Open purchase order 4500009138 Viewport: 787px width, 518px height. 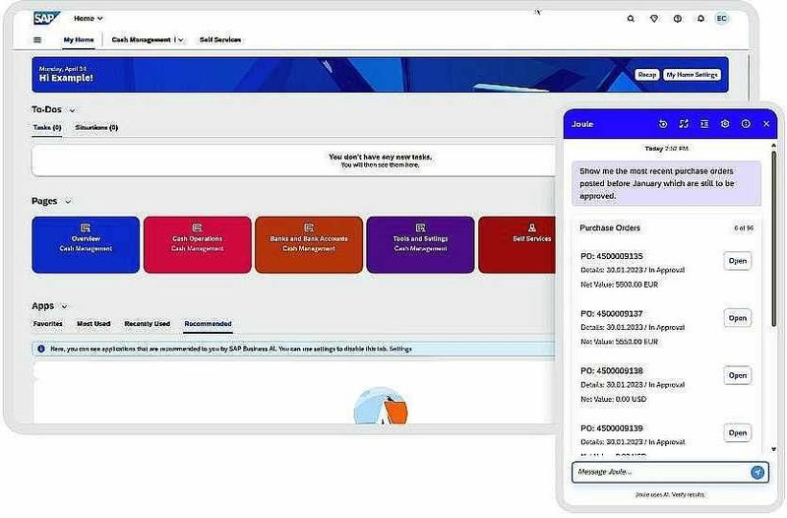click(x=737, y=375)
